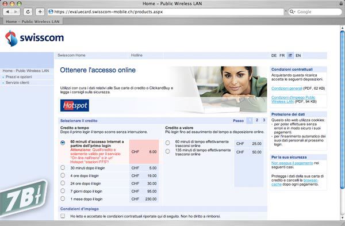Click the vertical scrollbar thumb

pyautogui.click(x=342, y=110)
